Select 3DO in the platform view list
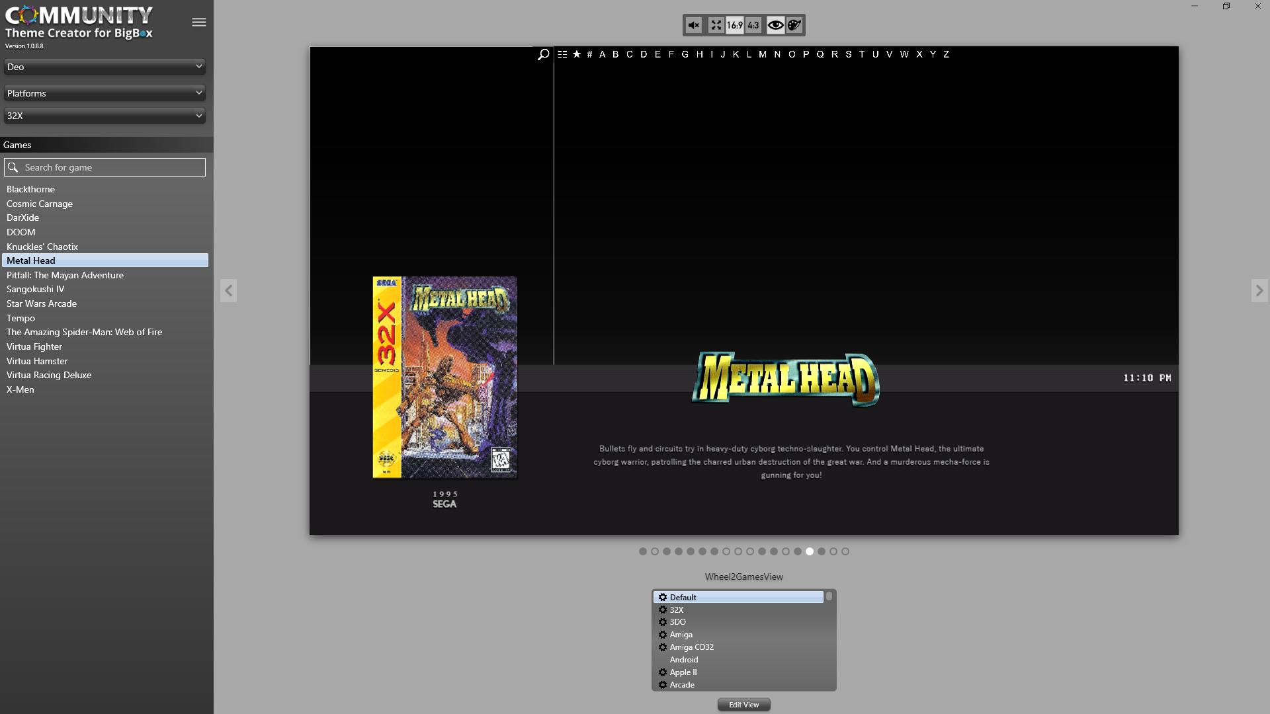 coord(738,622)
